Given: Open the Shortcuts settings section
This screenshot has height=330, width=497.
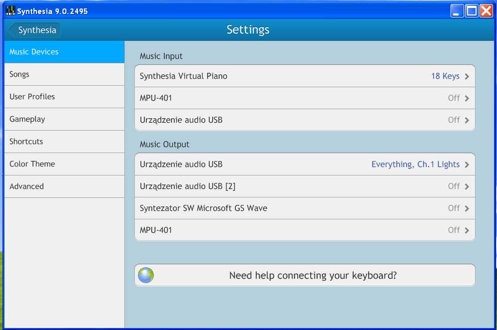Looking at the screenshot, I should click(x=64, y=142).
